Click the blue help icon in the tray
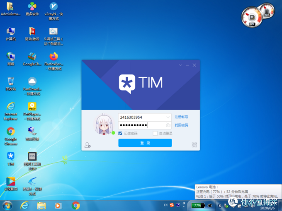The height and width of the screenshot is (211, 282). (178, 205)
